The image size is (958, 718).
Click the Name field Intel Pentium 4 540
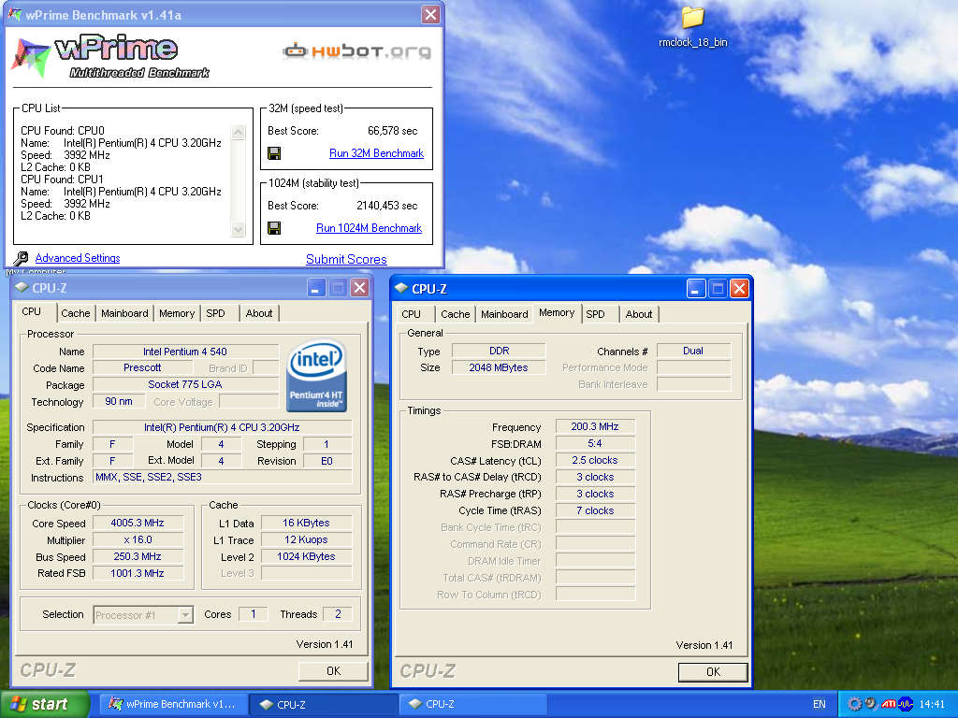(x=185, y=352)
